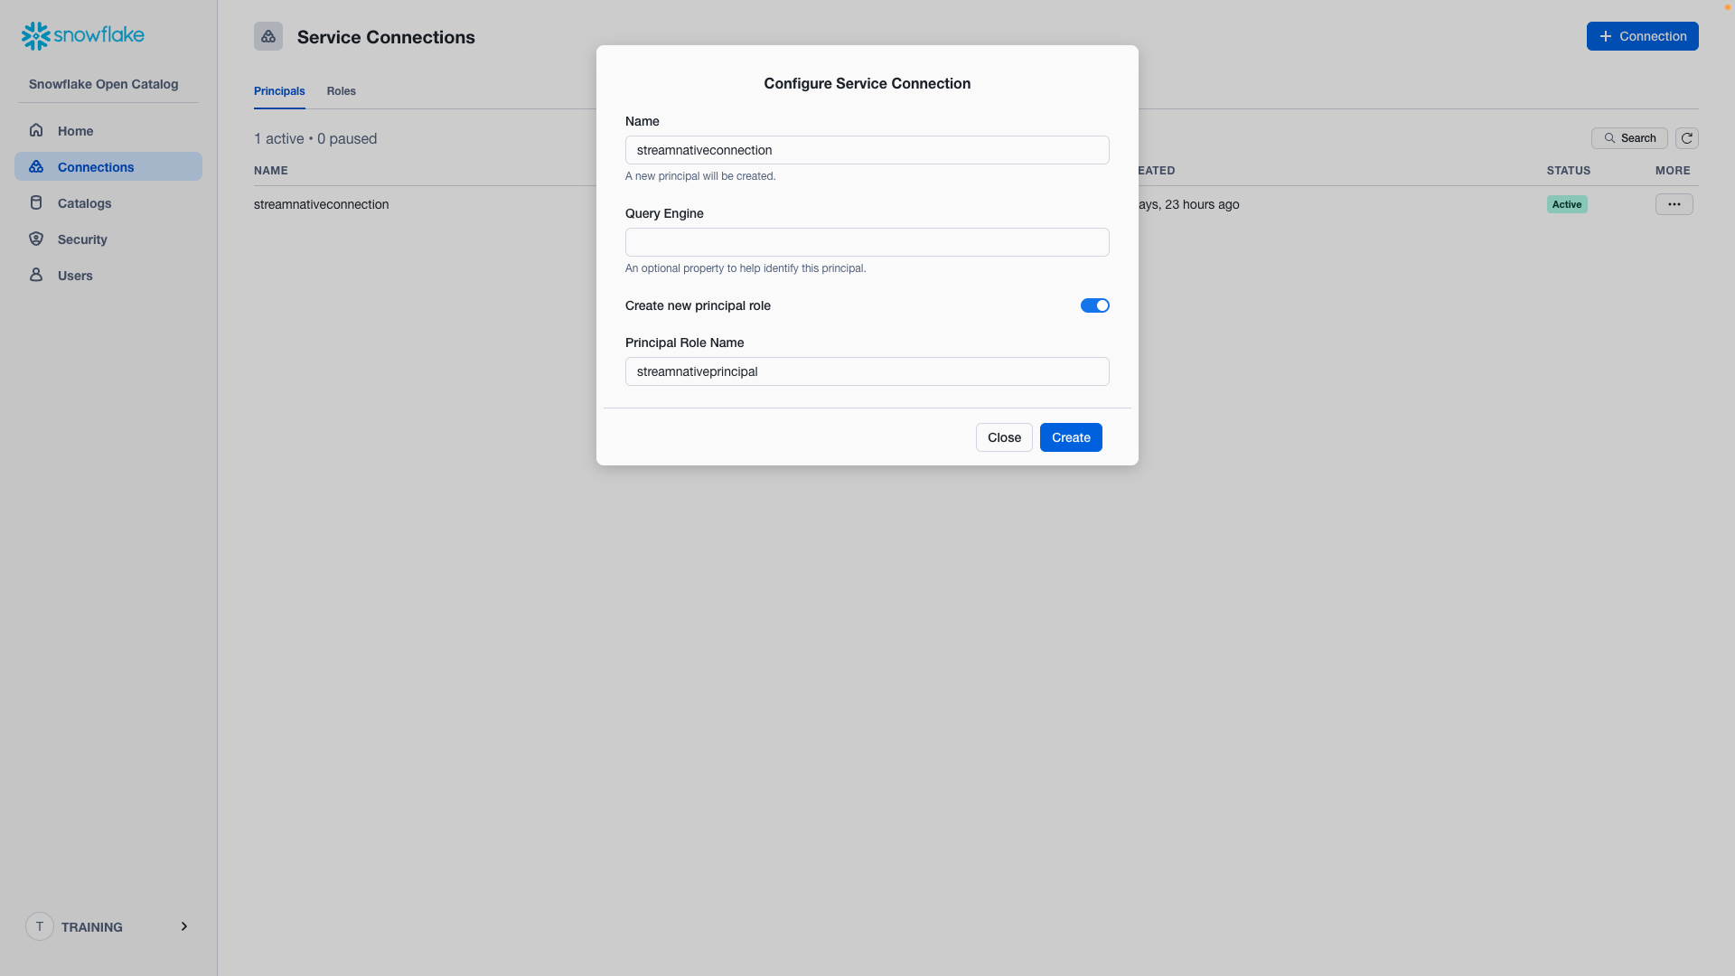Open Security via the shield icon

click(x=36, y=239)
